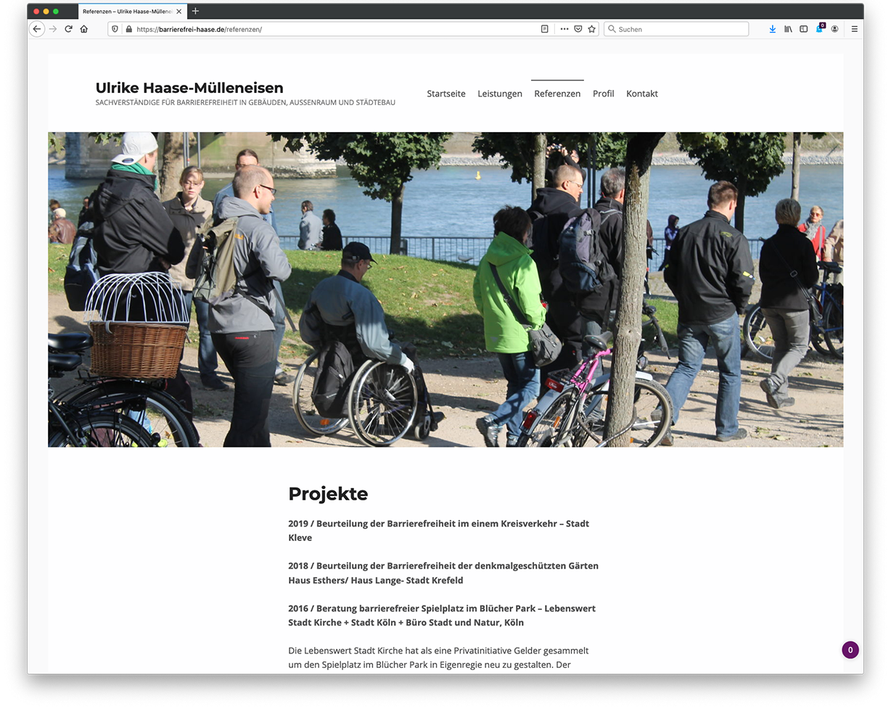The height and width of the screenshot is (710, 891).
Task: Save page to Pocket
Action: pos(578,29)
